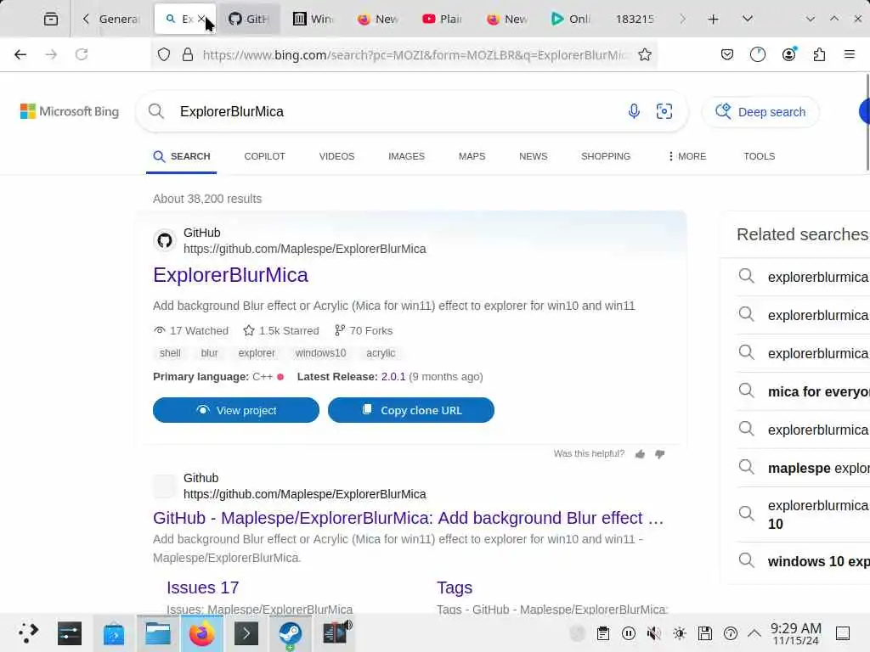Click tab strip back chevron arrow
The width and height of the screenshot is (870, 652).
coord(86,19)
